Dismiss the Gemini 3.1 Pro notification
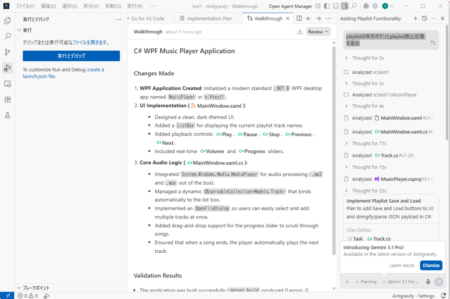Image resolution: width=450 pixels, height=299 pixels. click(x=431, y=266)
